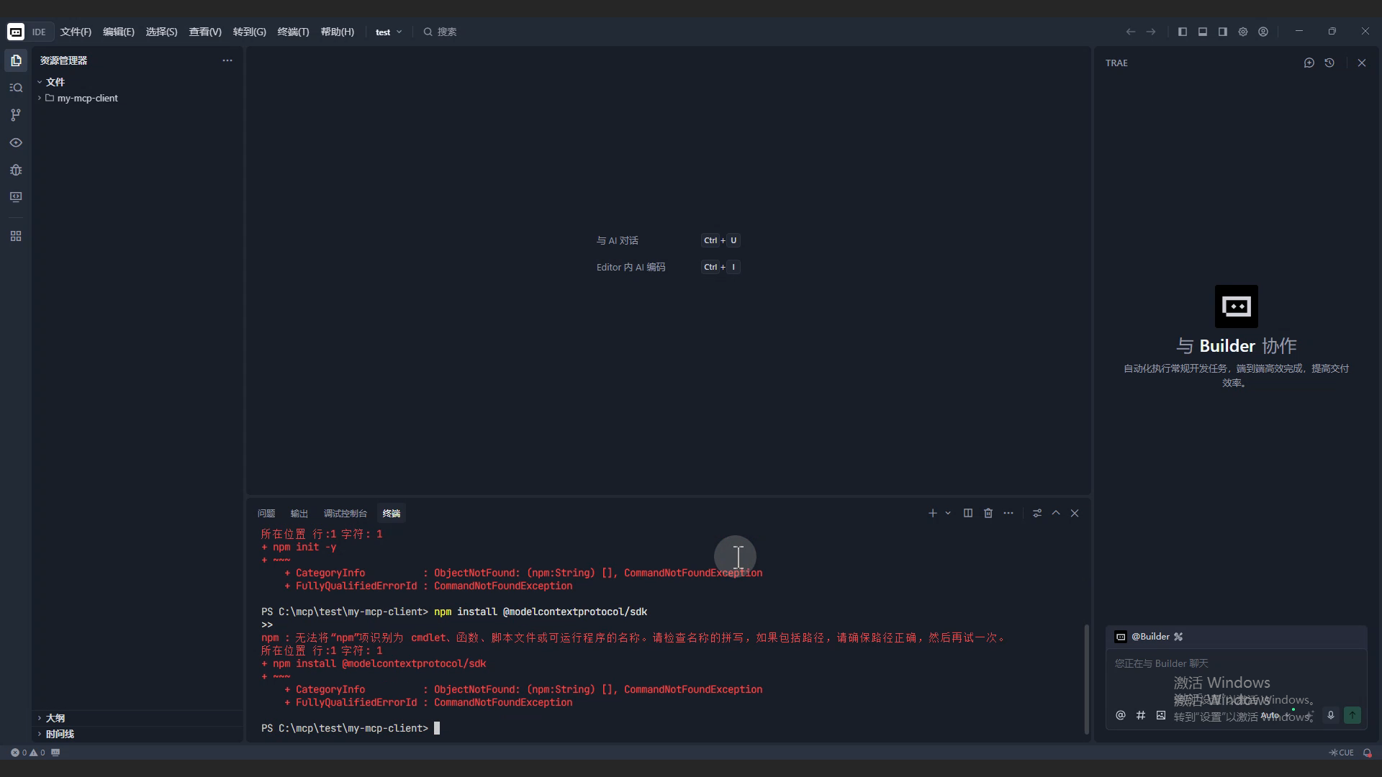The image size is (1382, 777).
Task: Open chat history clock icon
Action: point(1329,63)
